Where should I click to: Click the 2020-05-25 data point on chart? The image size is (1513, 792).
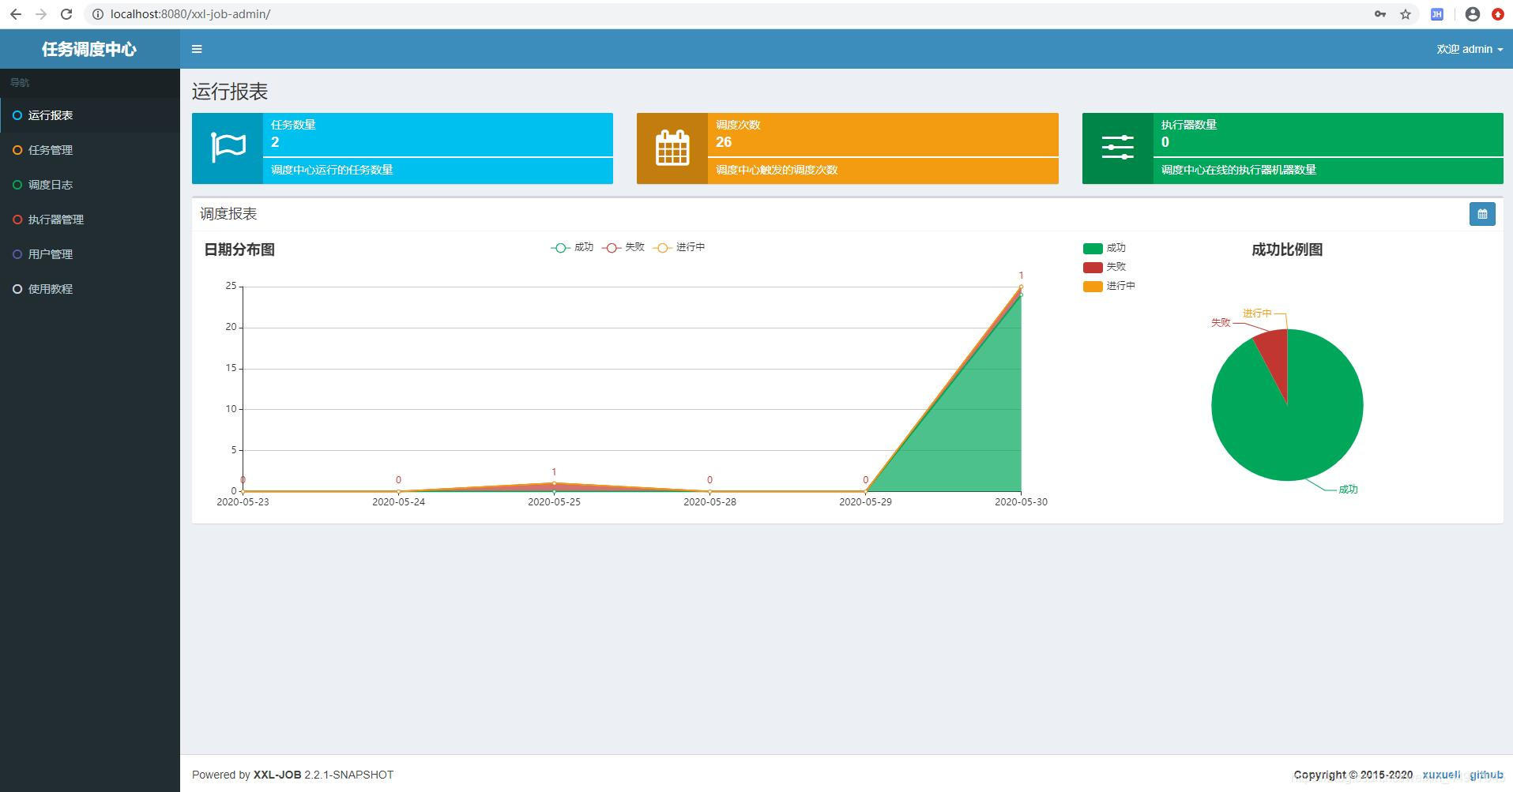[x=554, y=483]
